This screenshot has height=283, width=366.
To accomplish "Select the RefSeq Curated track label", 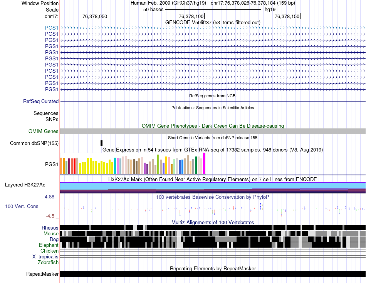I will pos(40,102).
